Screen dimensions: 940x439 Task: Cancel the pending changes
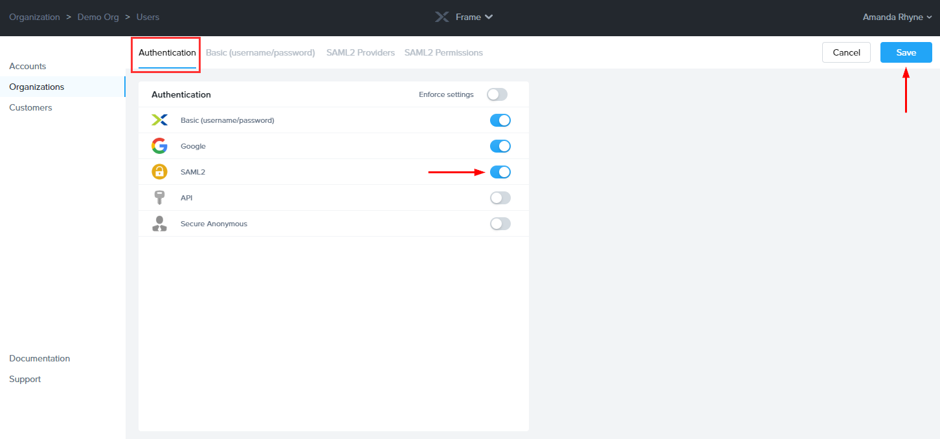(x=846, y=52)
